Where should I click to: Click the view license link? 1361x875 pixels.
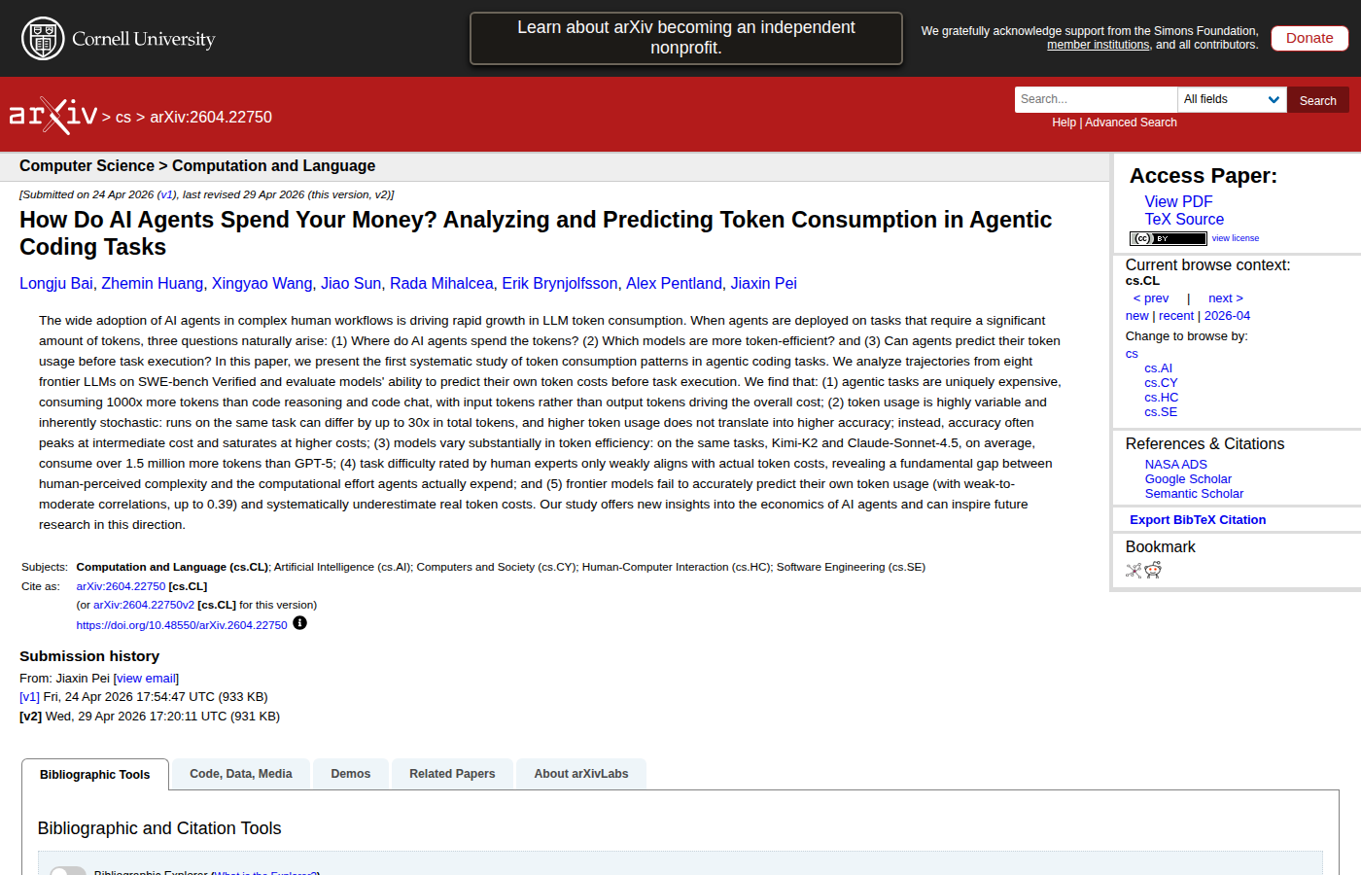pyautogui.click(x=1236, y=238)
